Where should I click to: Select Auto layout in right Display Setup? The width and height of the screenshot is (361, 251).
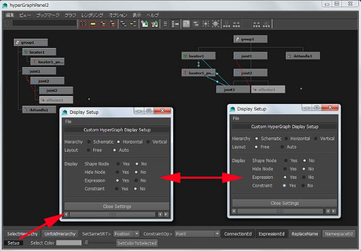pyautogui.click(x=282, y=147)
